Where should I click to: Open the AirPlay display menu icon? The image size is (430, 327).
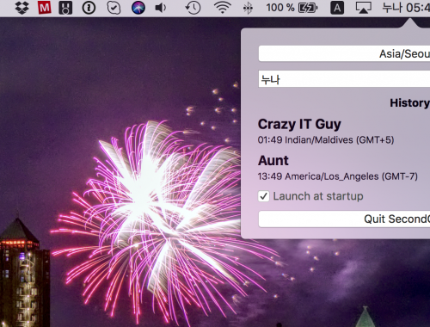[x=364, y=8]
